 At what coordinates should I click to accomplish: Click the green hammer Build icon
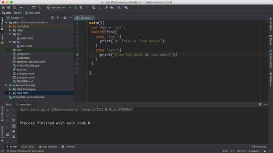pos(39,8)
